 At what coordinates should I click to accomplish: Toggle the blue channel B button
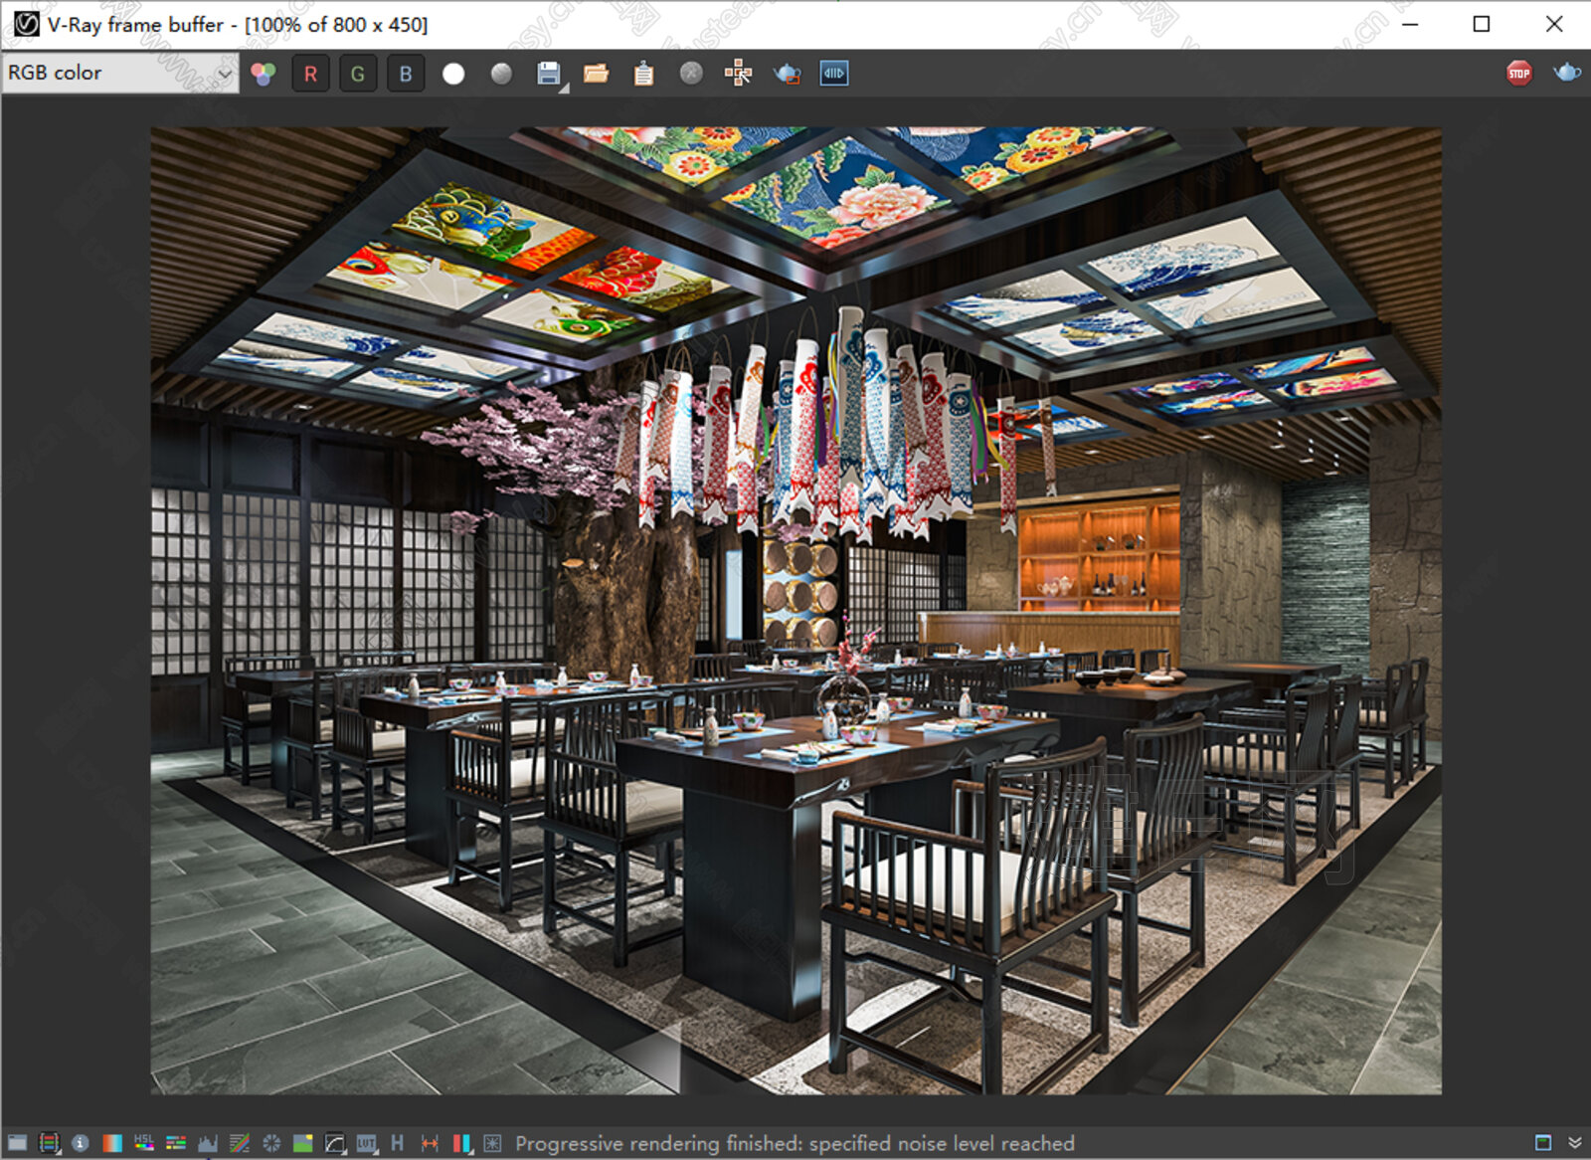pyautogui.click(x=406, y=74)
